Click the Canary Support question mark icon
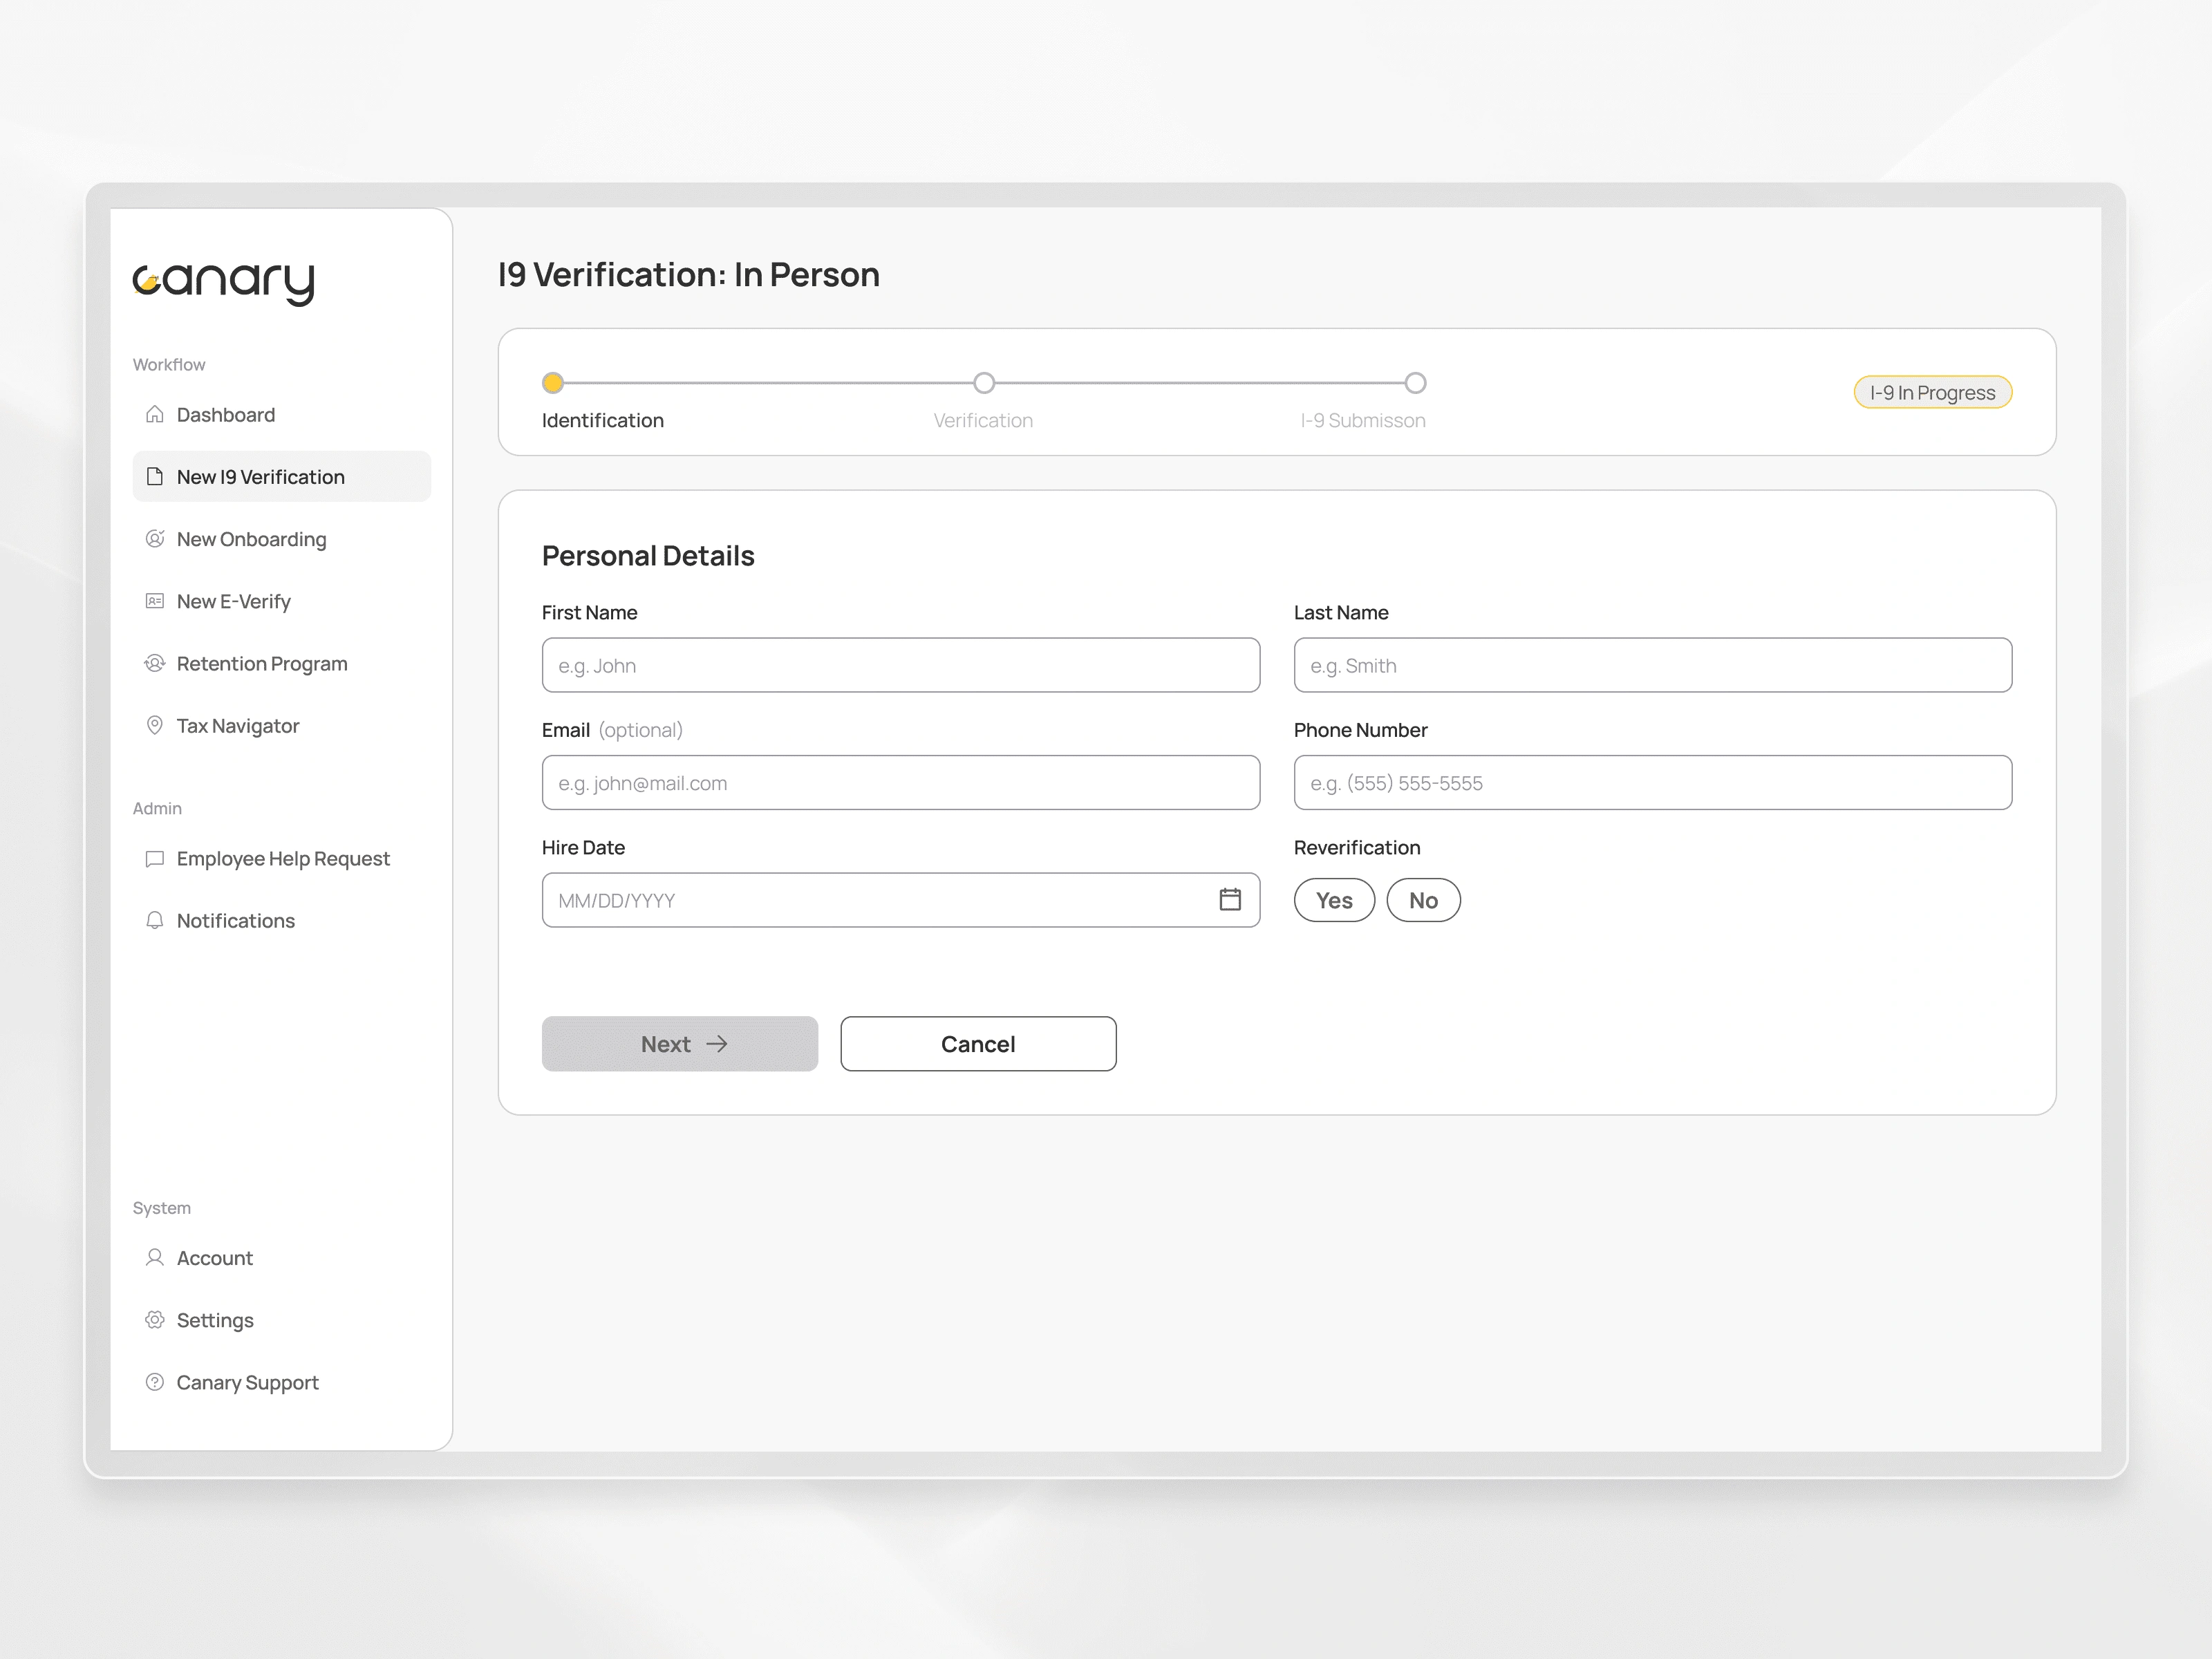The width and height of the screenshot is (2212, 1659). (154, 1382)
